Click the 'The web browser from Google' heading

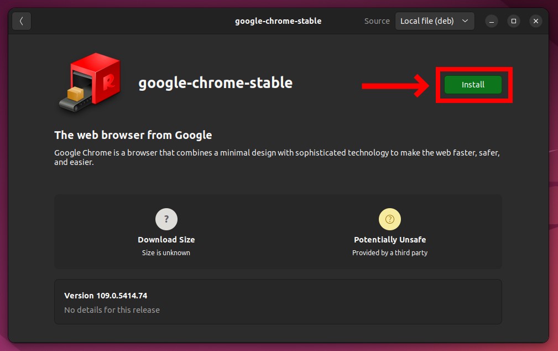click(133, 135)
